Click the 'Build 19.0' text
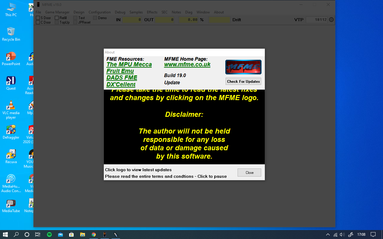Viewport: 383px width, 239px height. (175, 76)
